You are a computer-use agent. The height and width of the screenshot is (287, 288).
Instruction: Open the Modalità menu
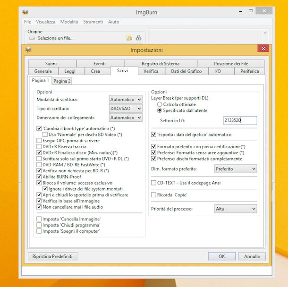[x=69, y=22]
